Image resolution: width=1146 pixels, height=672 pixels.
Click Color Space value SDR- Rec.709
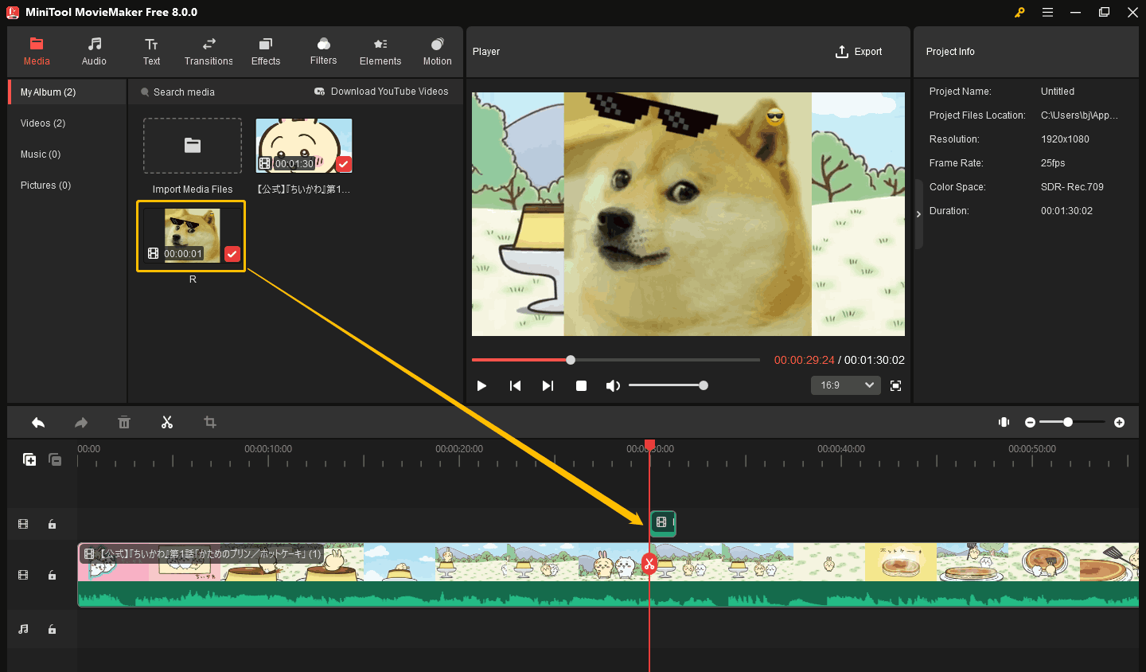pos(1072,187)
